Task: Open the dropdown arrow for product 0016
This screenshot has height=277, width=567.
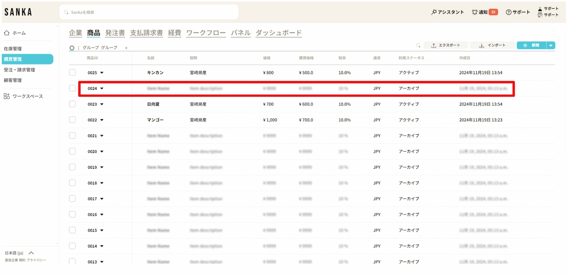Action: tap(102, 215)
